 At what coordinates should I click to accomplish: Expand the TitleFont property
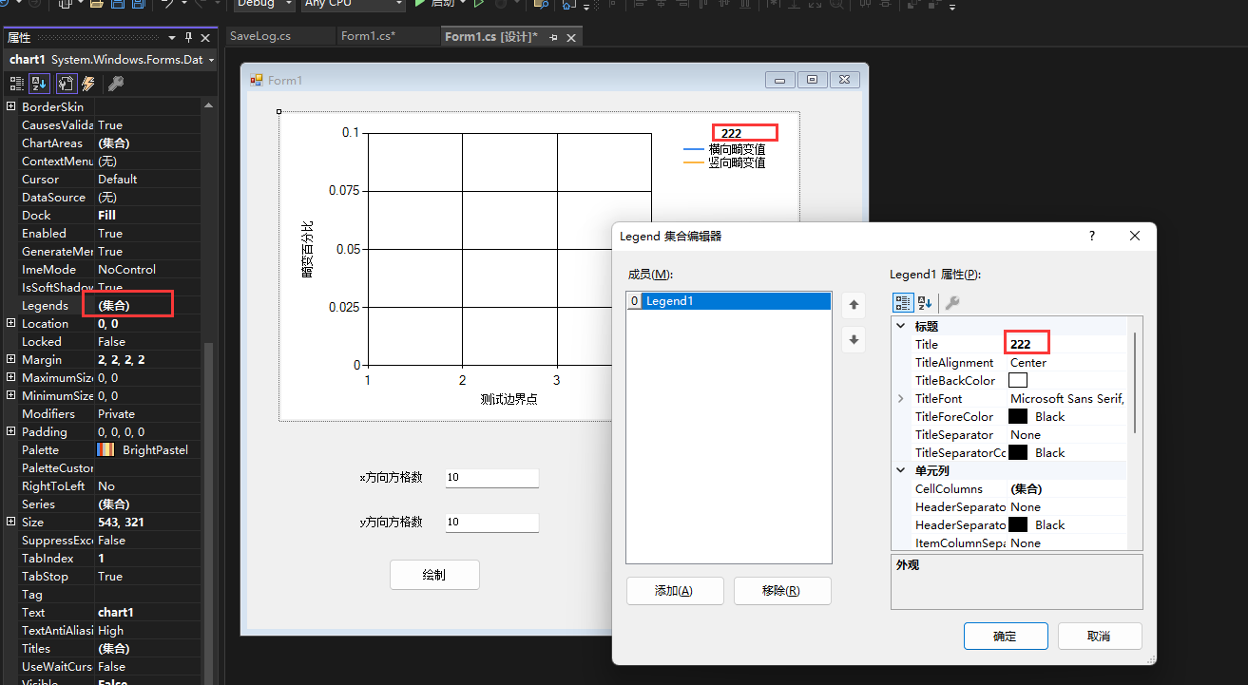pos(901,398)
